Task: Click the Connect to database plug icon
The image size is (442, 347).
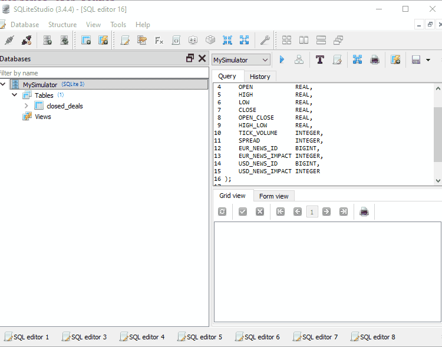Action: [x=9, y=40]
